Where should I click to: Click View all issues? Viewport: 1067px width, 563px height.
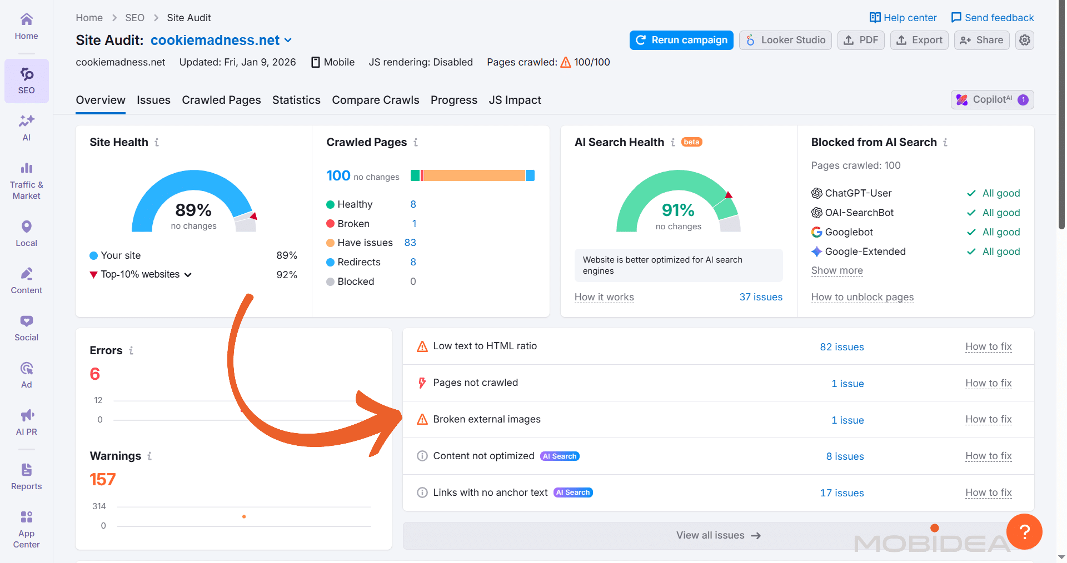(717, 535)
